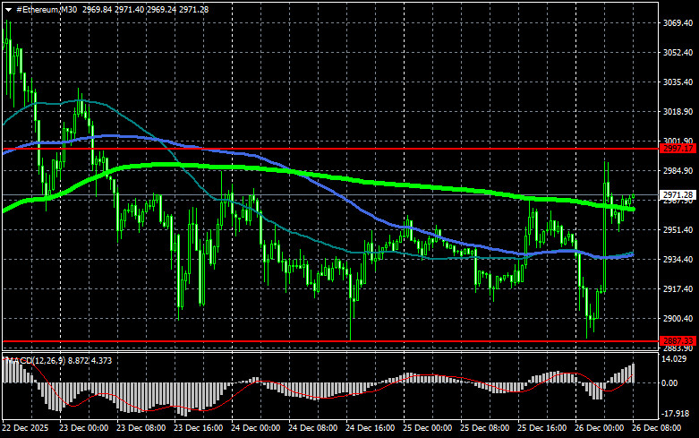The height and width of the screenshot is (438, 699).
Task: Click the 23 Dec 00:00 time label
Action: coord(84,428)
